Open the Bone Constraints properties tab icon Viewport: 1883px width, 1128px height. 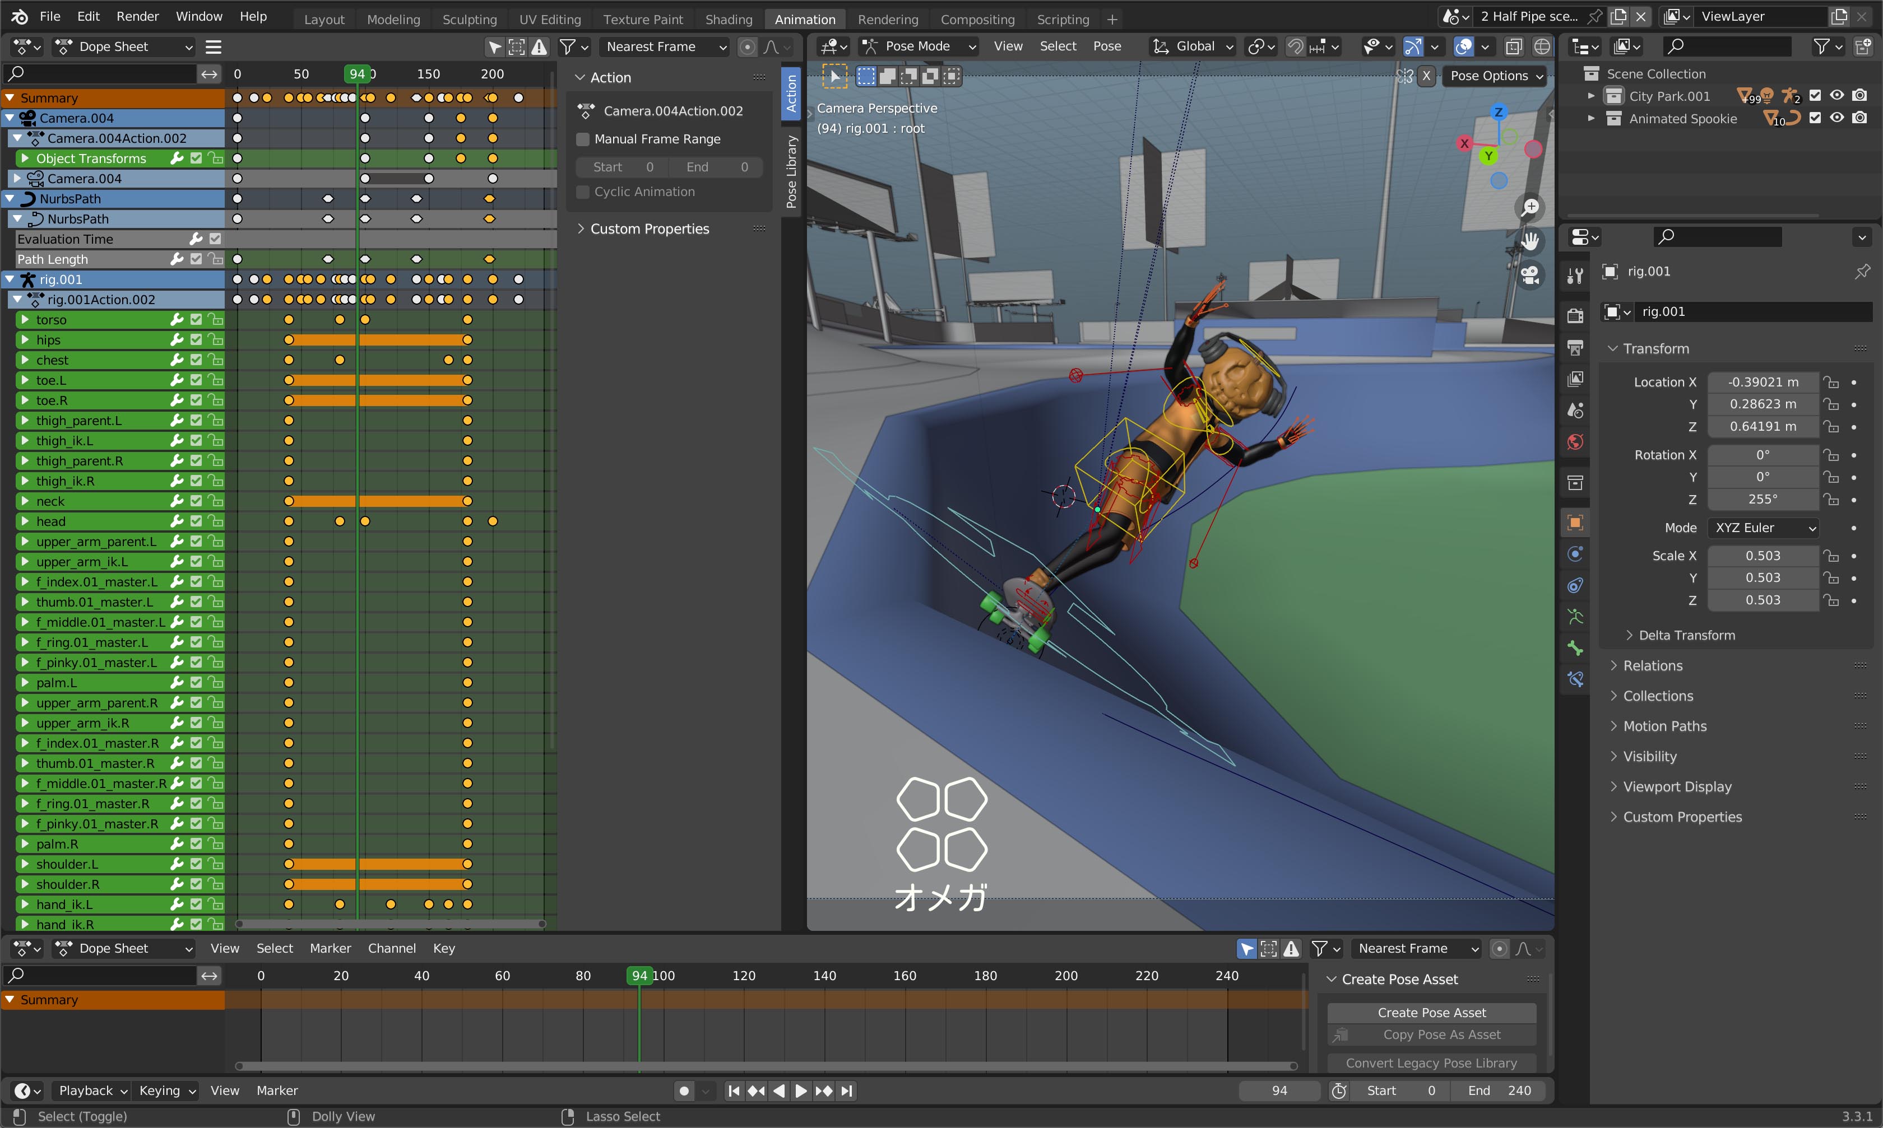(1575, 679)
